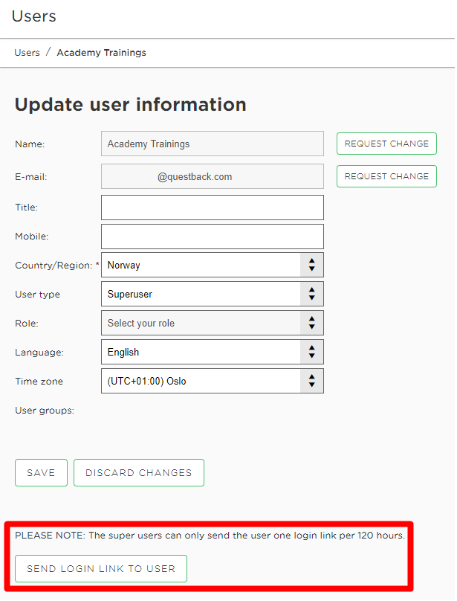This screenshot has width=457, height=601.
Task: Click the Language dropdown arrow icon
Action: point(312,352)
